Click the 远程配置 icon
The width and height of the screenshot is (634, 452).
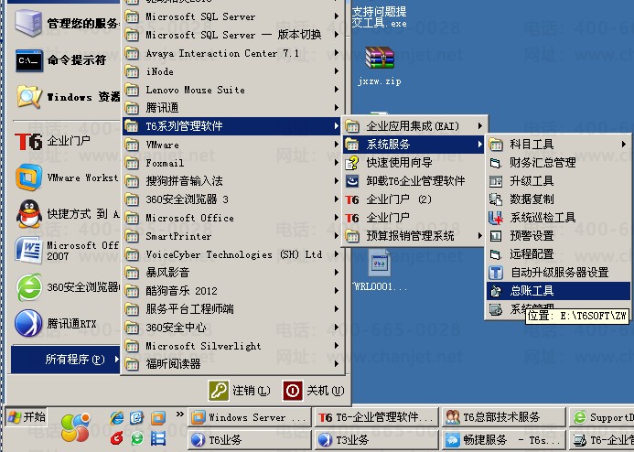point(496,254)
